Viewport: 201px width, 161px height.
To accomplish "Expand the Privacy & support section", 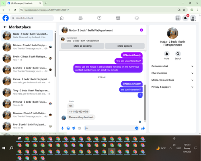I will (172, 87).
